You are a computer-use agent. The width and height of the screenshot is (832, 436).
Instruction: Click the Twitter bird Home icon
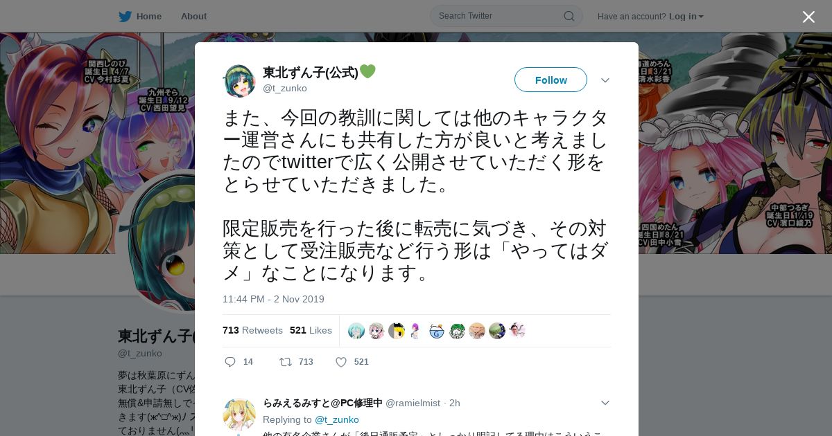[x=125, y=16]
